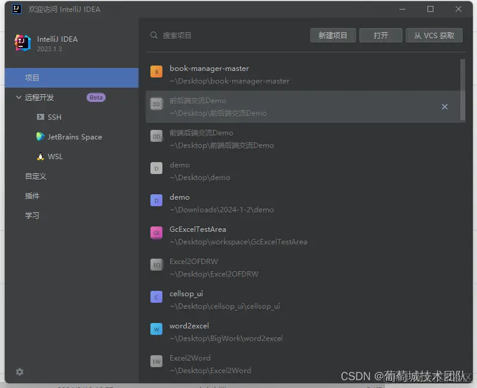The image size is (477, 388).
Task: Click the search magnifier icon
Action: (154, 35)
